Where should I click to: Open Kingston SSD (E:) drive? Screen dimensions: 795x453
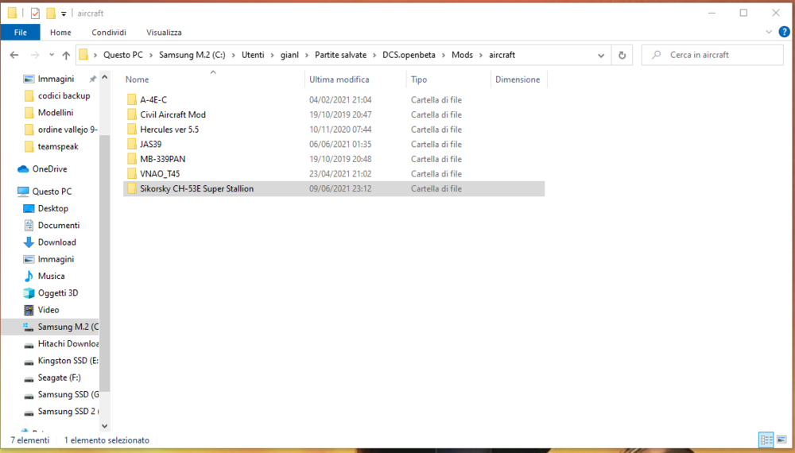coord(61,361)
